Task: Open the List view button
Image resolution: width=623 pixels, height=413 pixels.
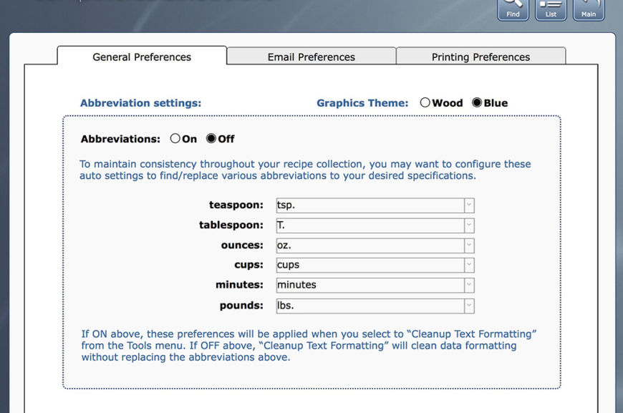Action: click(x=551, y=9)
